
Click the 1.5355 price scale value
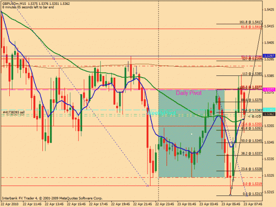point(269,126)
